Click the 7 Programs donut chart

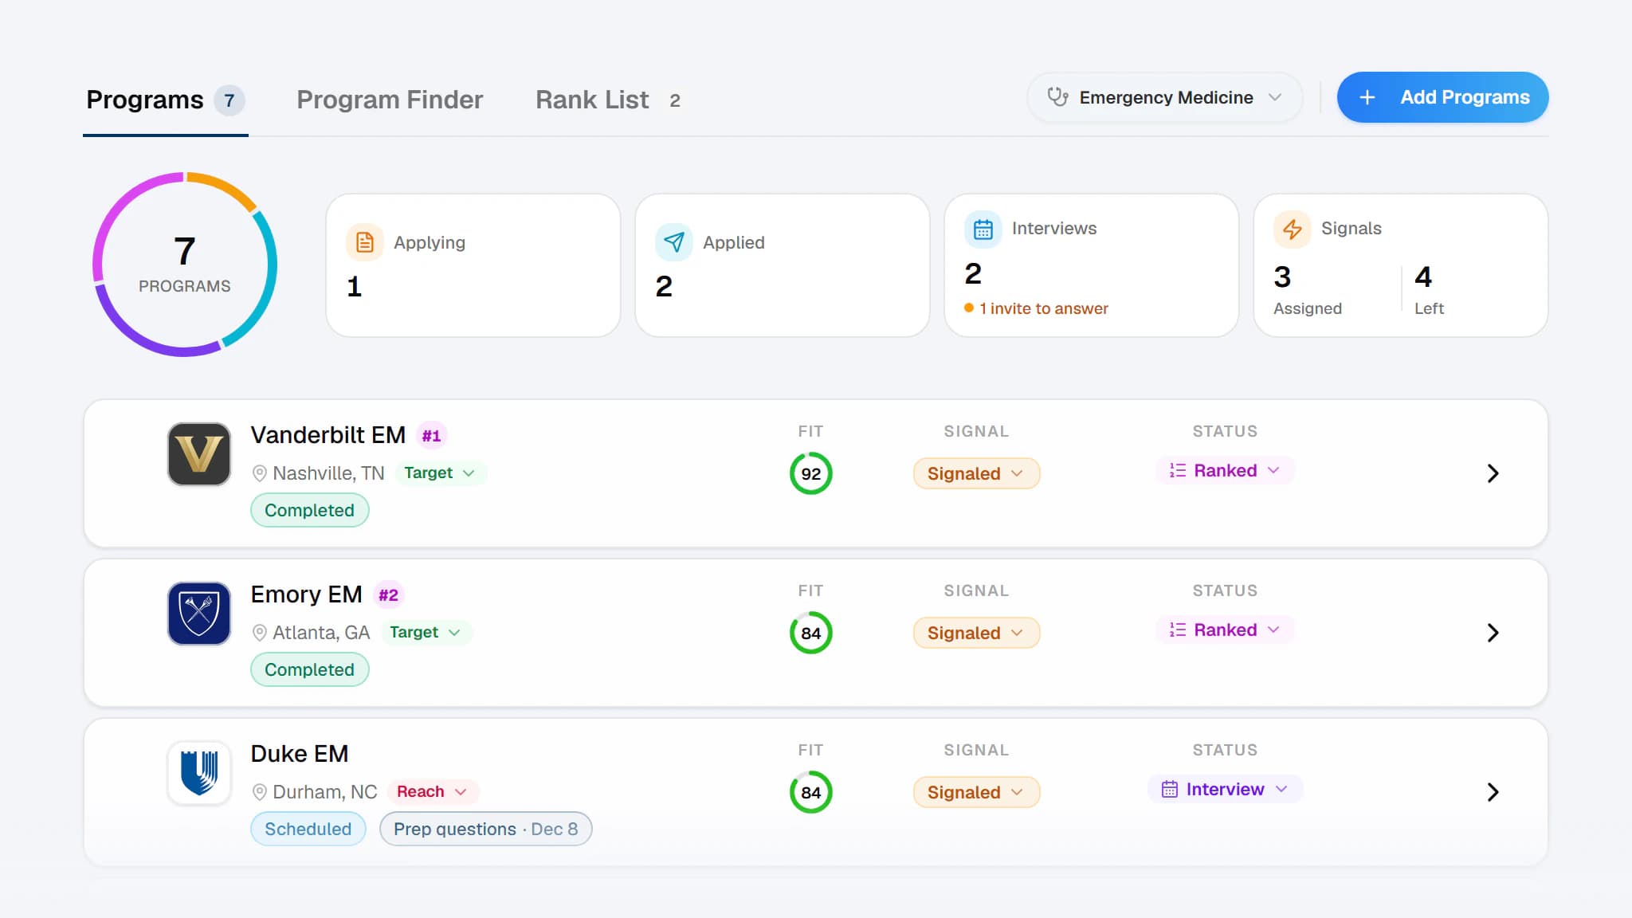(185, 265)
